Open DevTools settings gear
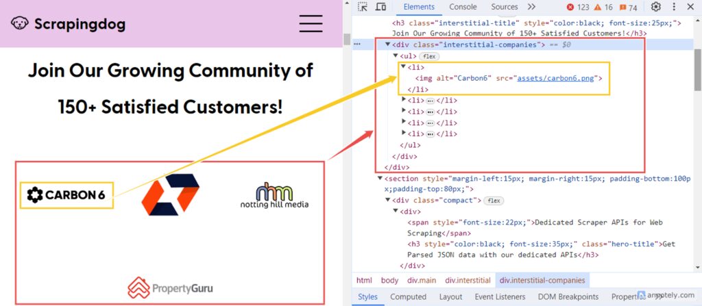This screenshot has width=702, height=306. [656, 7]
